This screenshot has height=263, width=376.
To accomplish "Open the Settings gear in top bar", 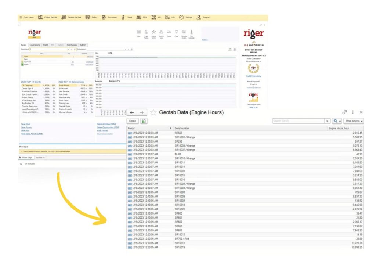I will [x=181, y=17].
